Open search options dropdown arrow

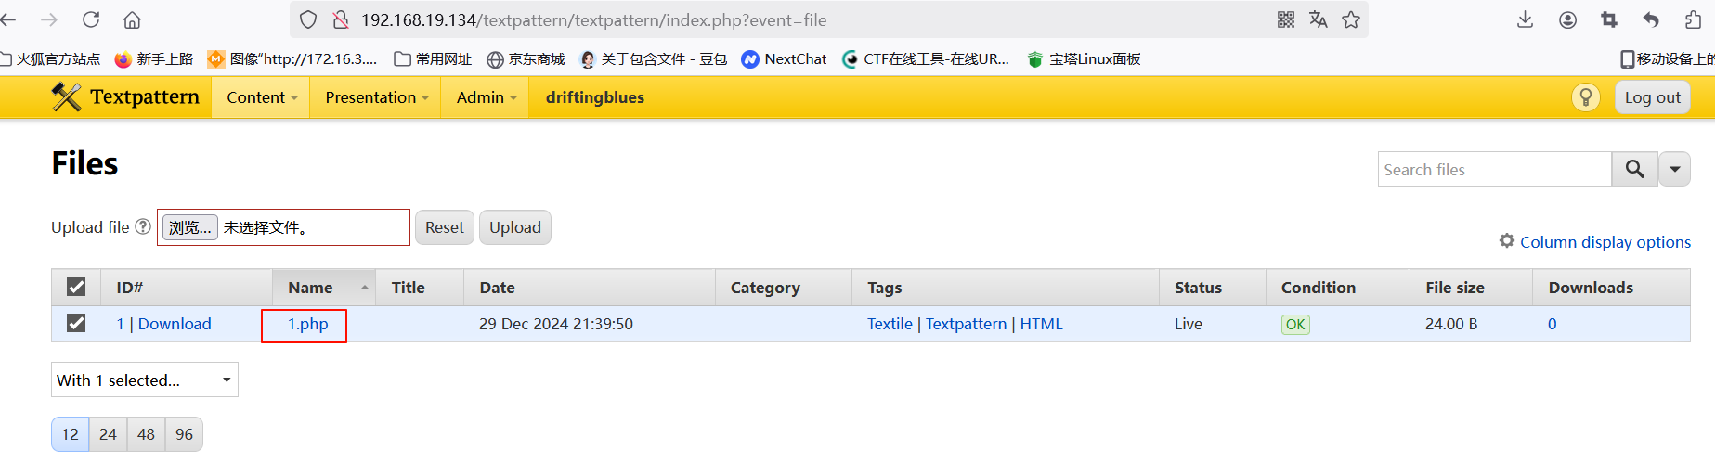click(1675, 169)
